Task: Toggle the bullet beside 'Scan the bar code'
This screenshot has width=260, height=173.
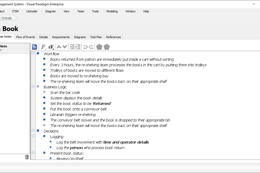Action: pos(44,92)
